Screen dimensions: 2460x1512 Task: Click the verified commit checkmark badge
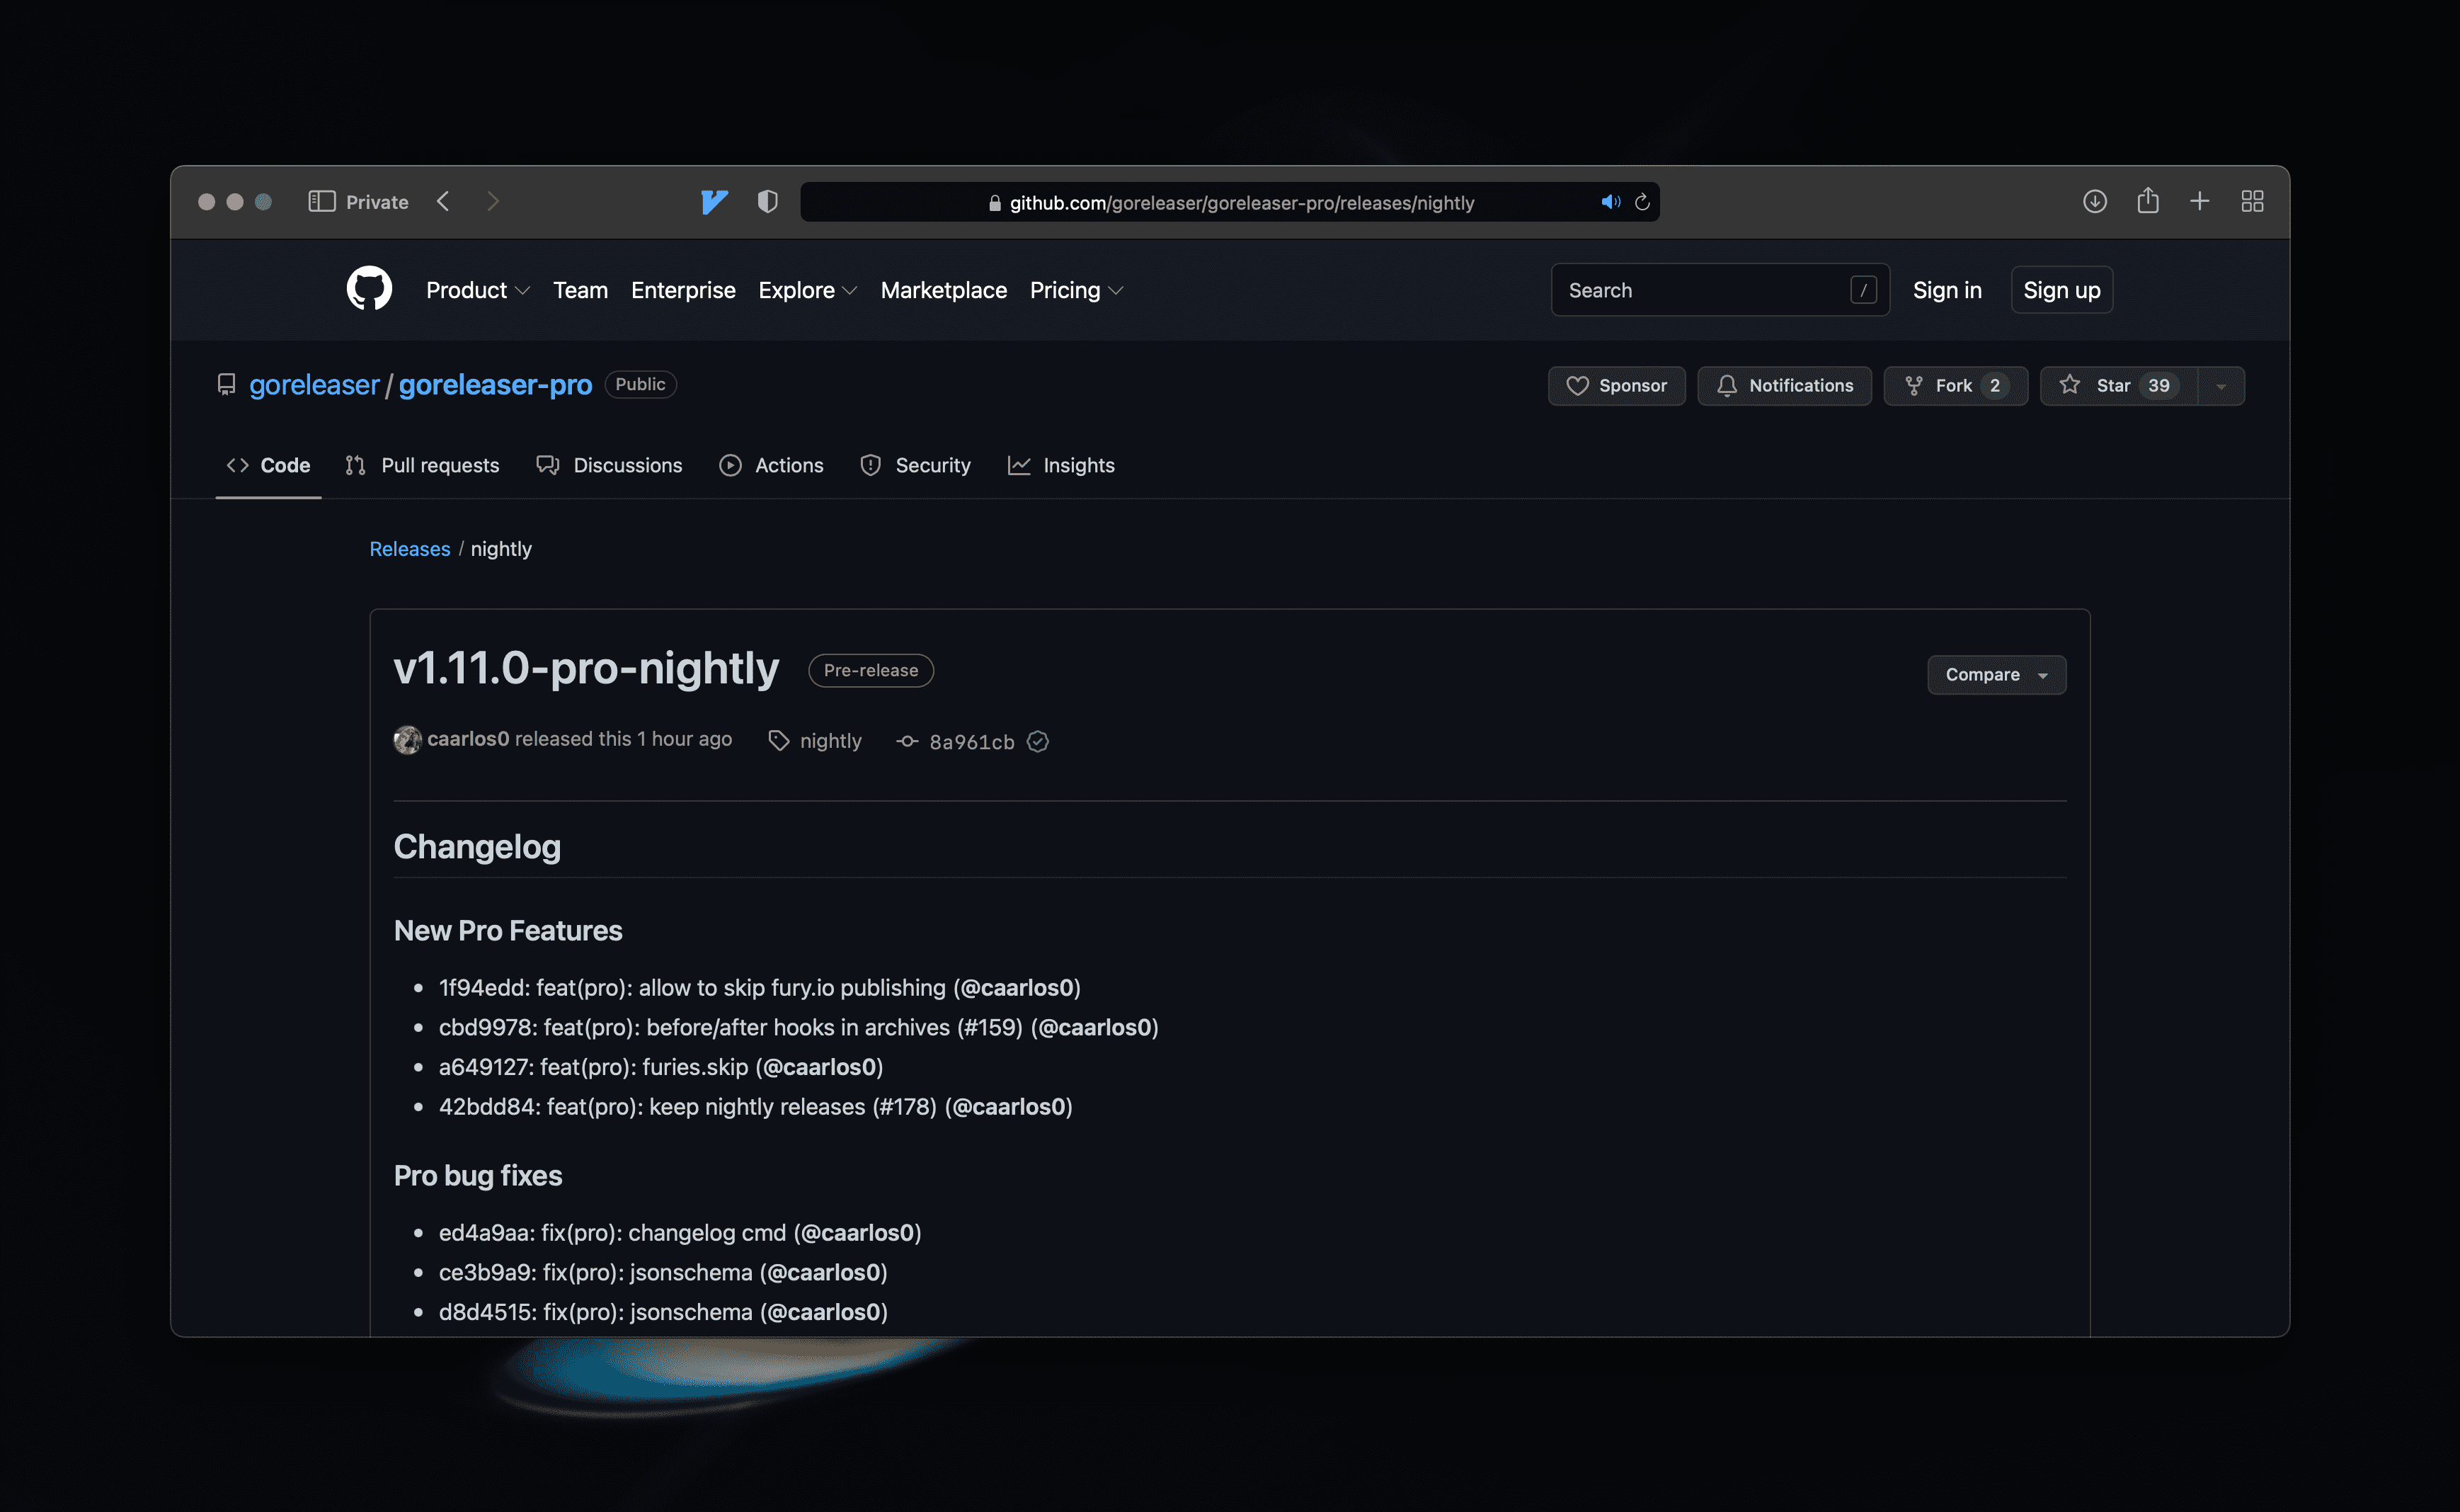tap(1039, 742)
